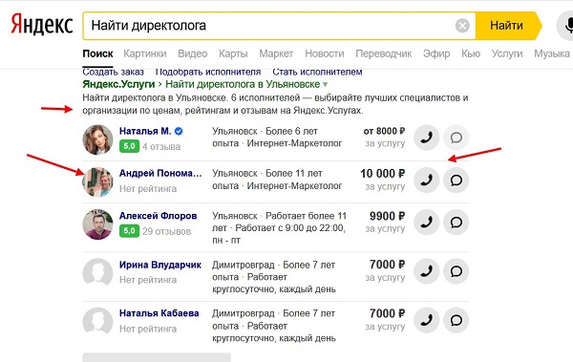The image size is (573, 362).
Task: Click the Найти search button
Action: coord(508,26)
